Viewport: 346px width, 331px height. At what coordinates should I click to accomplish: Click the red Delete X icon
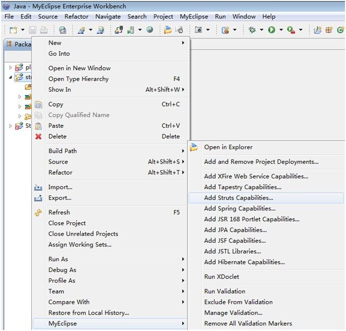pyautogui.click(x=39, y=137)
